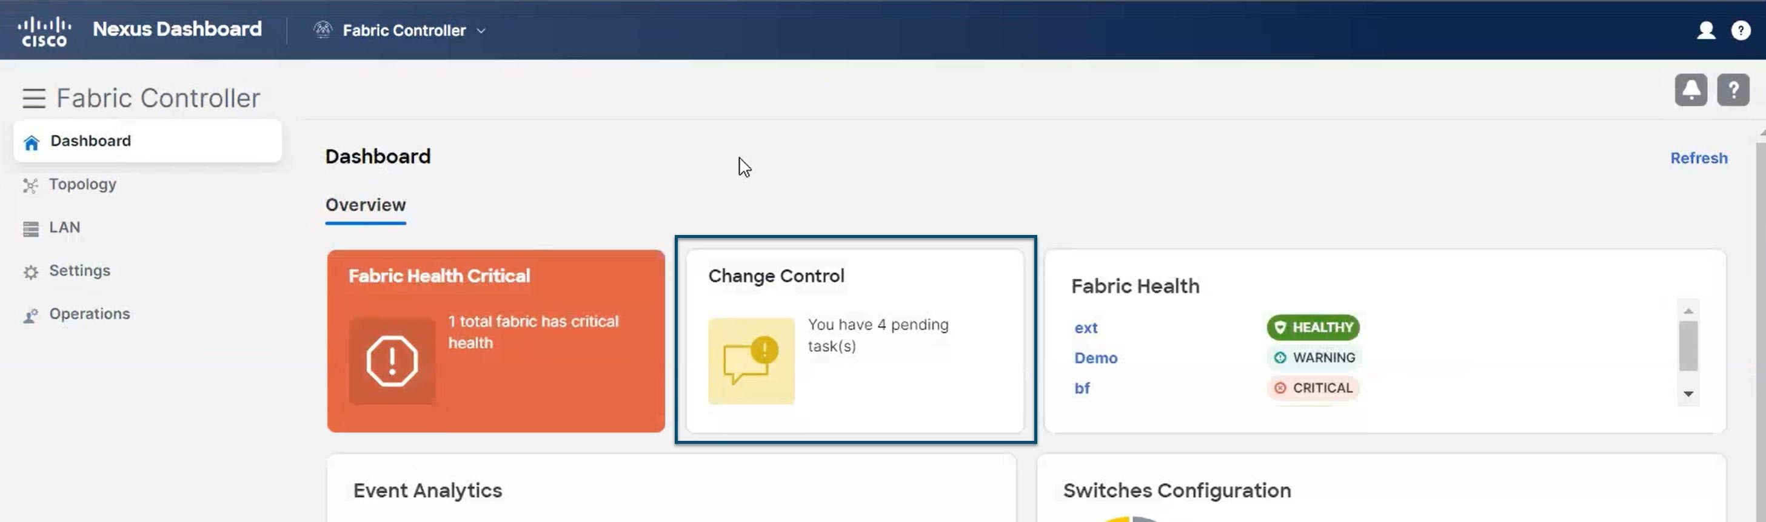Open the Fabric Health Critical card

pyautogui.click(x=496, y=340)
